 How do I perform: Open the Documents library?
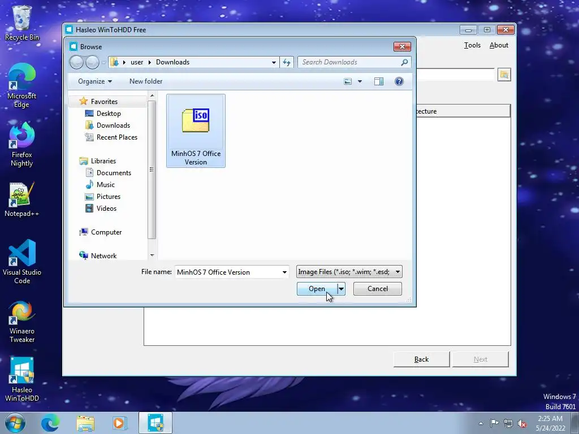pyautogui.click(x=114, y=173)
